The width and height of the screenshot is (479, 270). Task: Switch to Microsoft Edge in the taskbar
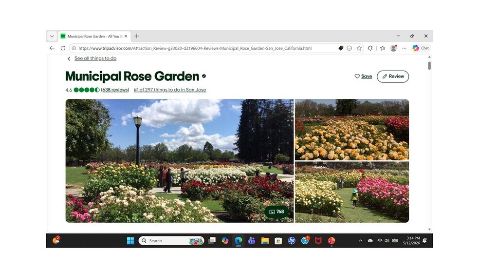click(x=238, y=241)
